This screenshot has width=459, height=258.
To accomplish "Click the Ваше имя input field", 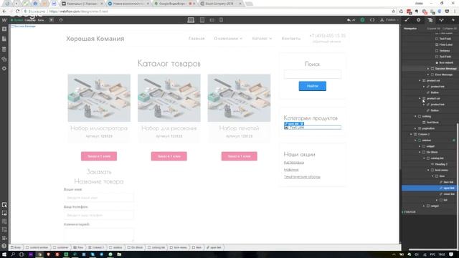I will click(99, 198).
